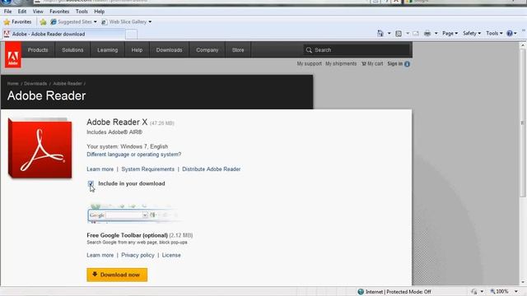Click the Print icon in the command bar
Screen dimensions: 527x296
click(x=427, y=33)
